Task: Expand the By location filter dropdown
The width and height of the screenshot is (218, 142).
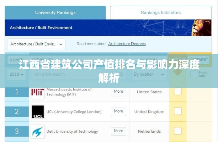Action: [x=149, y=75]
